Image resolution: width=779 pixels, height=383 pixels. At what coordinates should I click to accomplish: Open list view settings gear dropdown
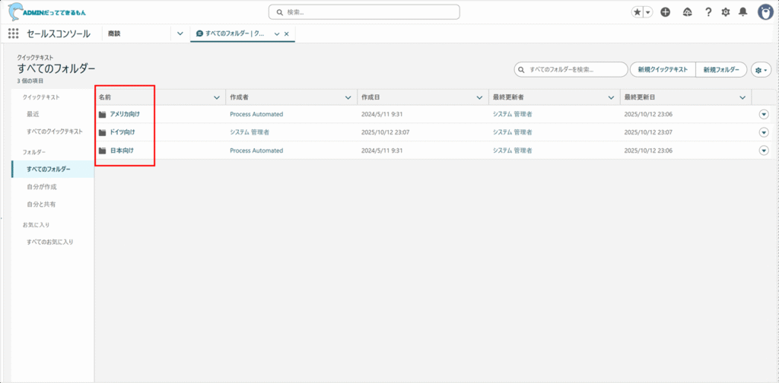coord(761,70)
